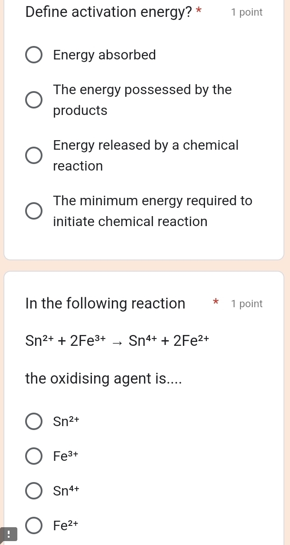
Task: Click the first question card background
Action: point(144,243)
